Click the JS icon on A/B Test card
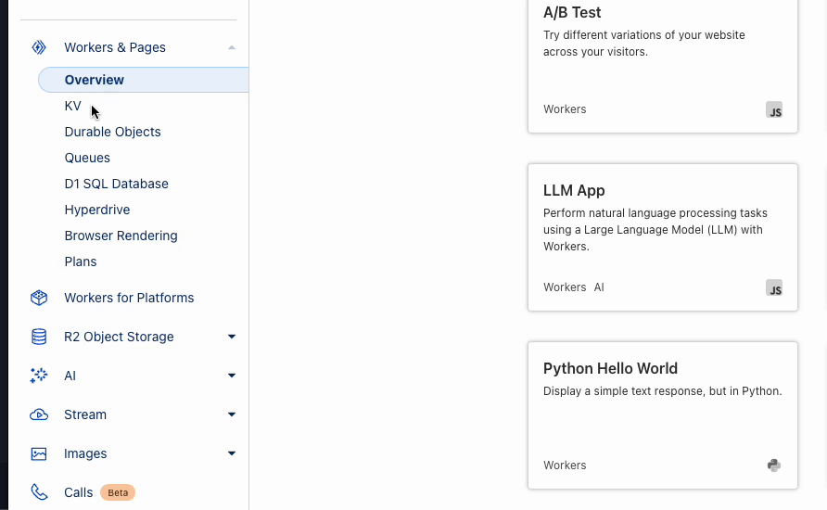The width and height of the screenshot is (827, 510). [x=774, y=110]
